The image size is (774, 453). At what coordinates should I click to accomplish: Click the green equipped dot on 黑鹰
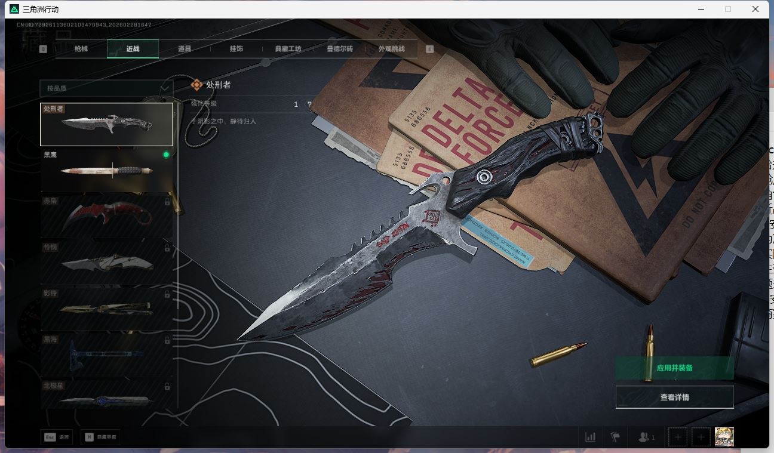point(166,155)
